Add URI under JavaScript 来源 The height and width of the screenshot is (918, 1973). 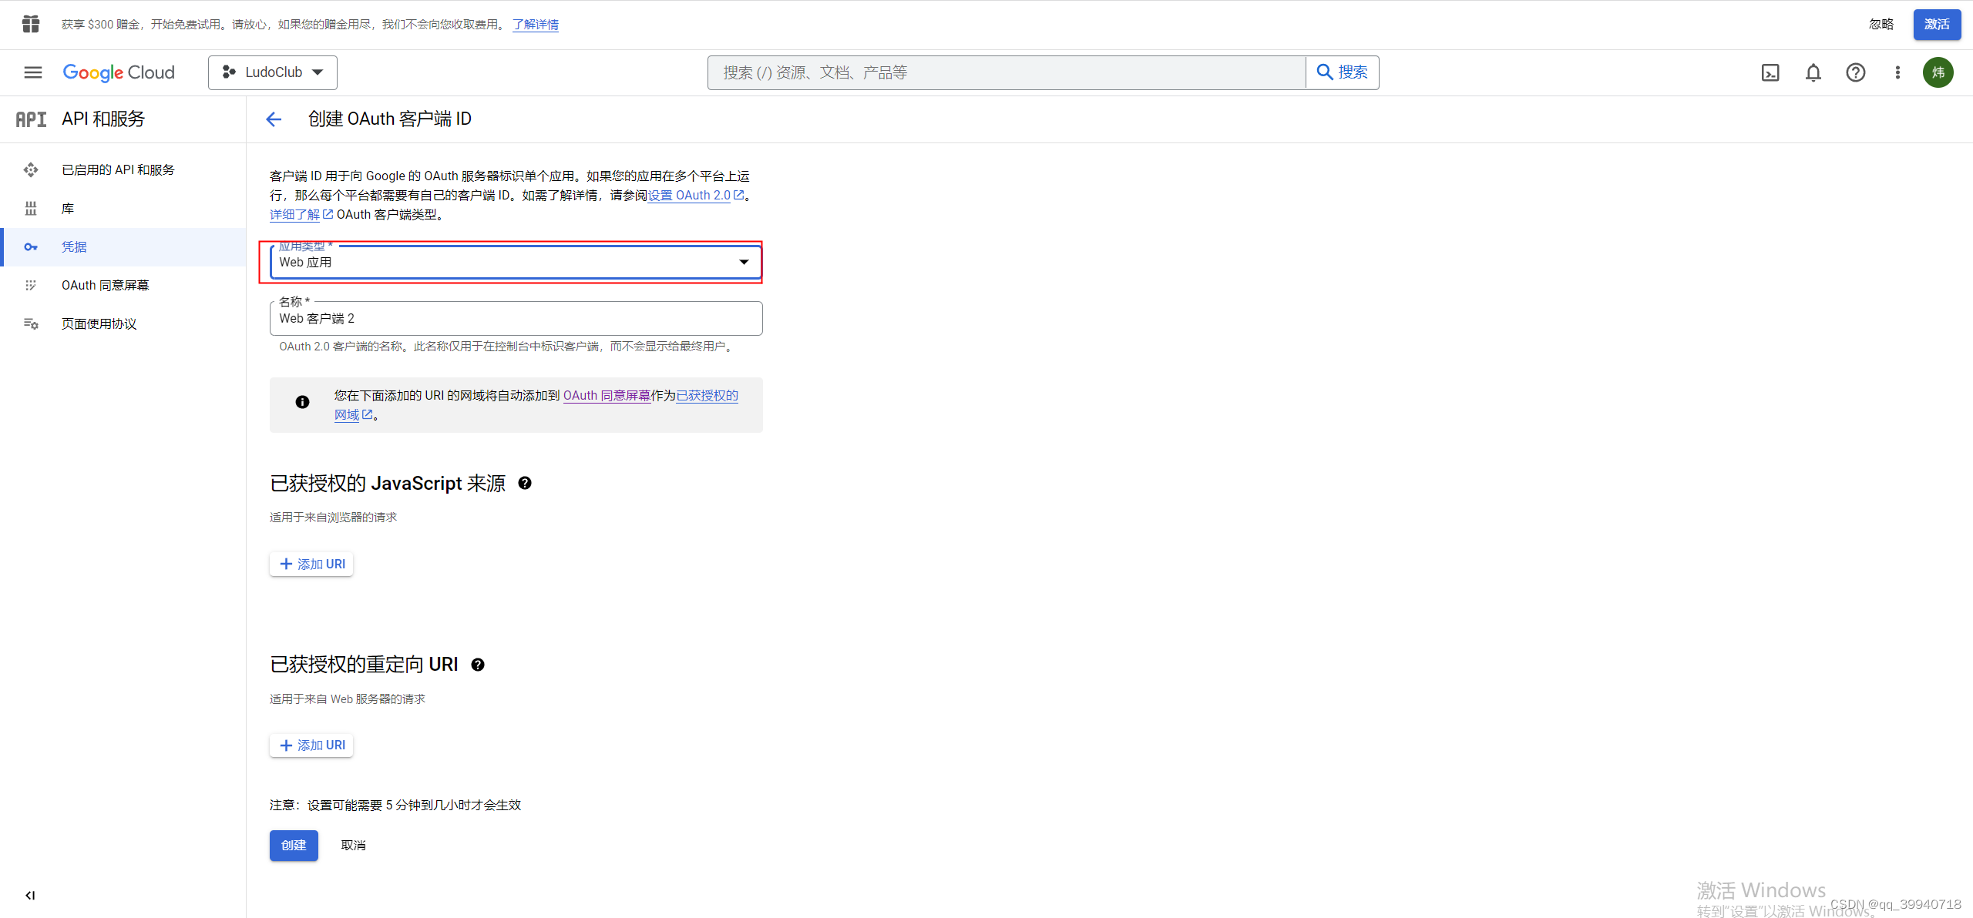pos(312,565)
